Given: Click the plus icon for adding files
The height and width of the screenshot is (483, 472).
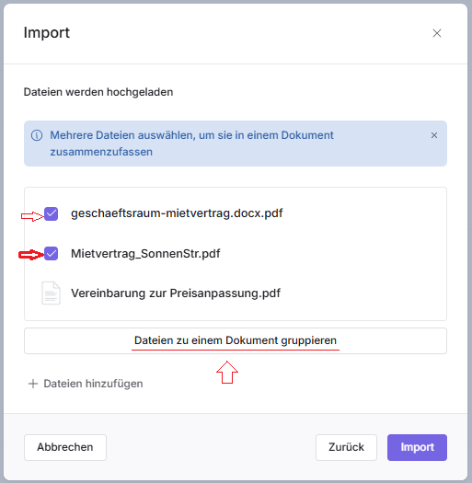Looking at the screenshot, I should coord(33,384).
